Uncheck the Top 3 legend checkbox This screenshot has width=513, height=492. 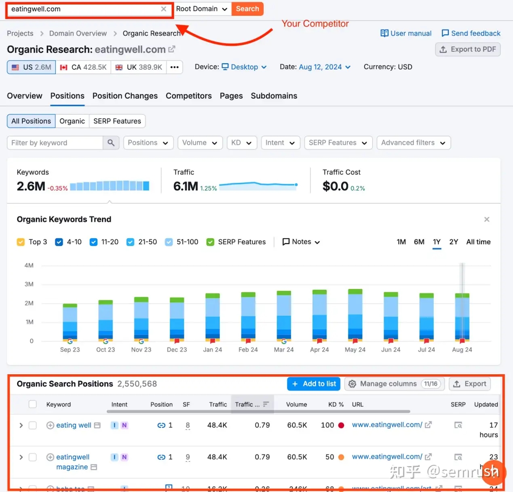pyautogui.click(x=21, y=242)
